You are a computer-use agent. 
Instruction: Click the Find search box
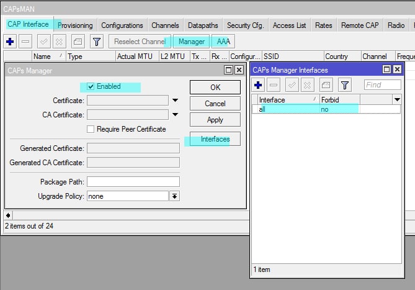(383, 85)
